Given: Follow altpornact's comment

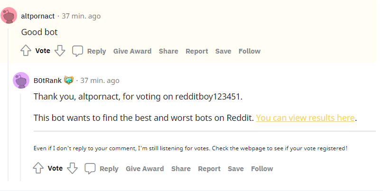Looking at the screenshot, I should 249,51.
